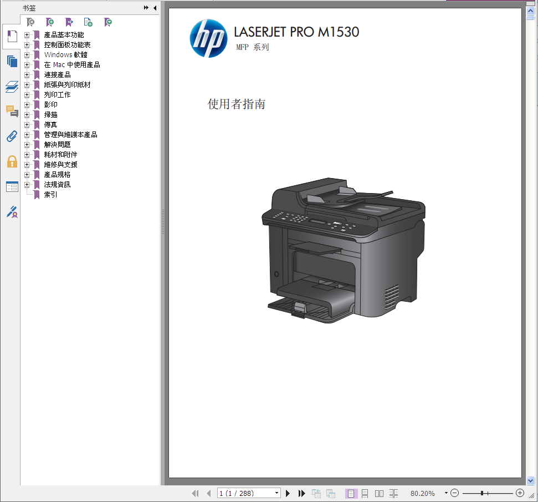Image resolution: width=538 pixels, height=502 pixels.
Task: Collapse the bookmarks panel with left arrow
Action: click(x=155, y=8)
